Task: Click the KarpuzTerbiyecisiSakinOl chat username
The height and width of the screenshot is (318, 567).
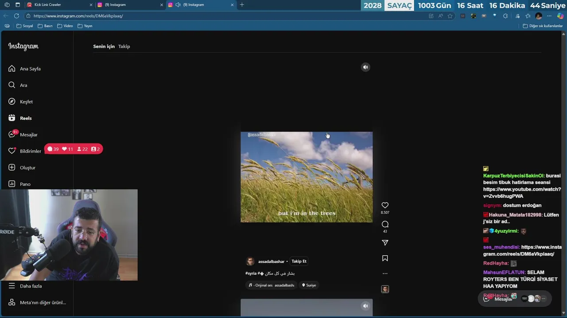Action: (514, 176)
